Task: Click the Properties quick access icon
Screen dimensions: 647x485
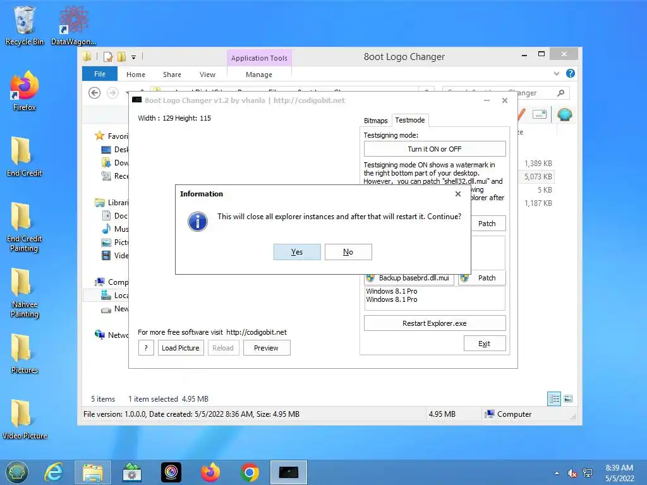Action: point(108,57)
